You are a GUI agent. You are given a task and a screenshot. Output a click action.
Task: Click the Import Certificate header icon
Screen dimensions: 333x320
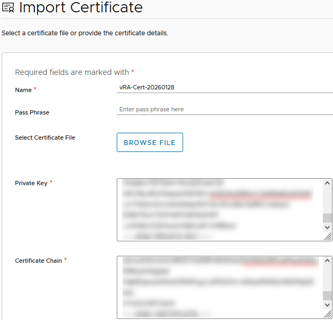[8, 8]
